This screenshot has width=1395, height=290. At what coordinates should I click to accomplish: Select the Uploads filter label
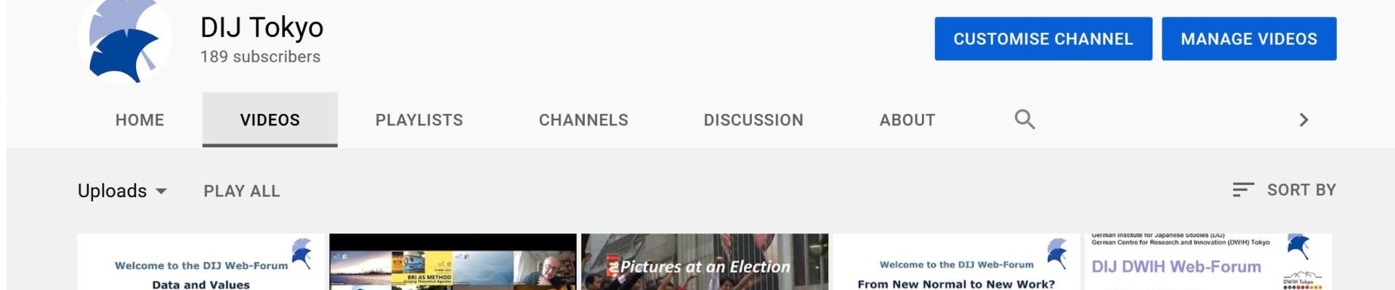coord(112,191)
